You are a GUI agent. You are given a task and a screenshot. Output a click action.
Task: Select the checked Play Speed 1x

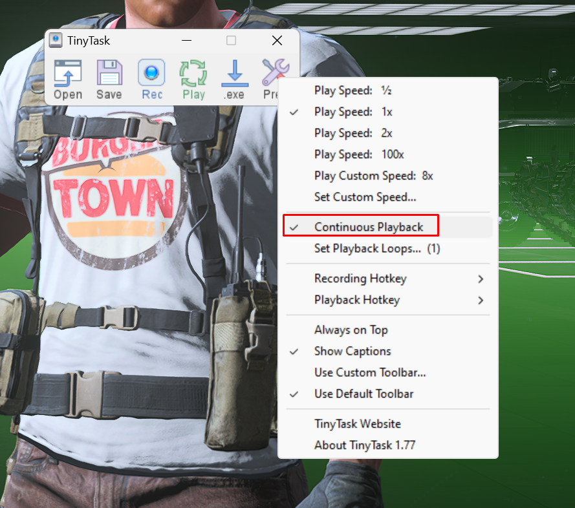pyautogui.click(x=388, y=112)
